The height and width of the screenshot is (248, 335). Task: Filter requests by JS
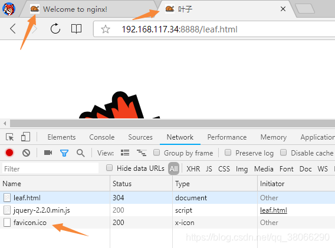pyautogui.click(x=209, y=169)
